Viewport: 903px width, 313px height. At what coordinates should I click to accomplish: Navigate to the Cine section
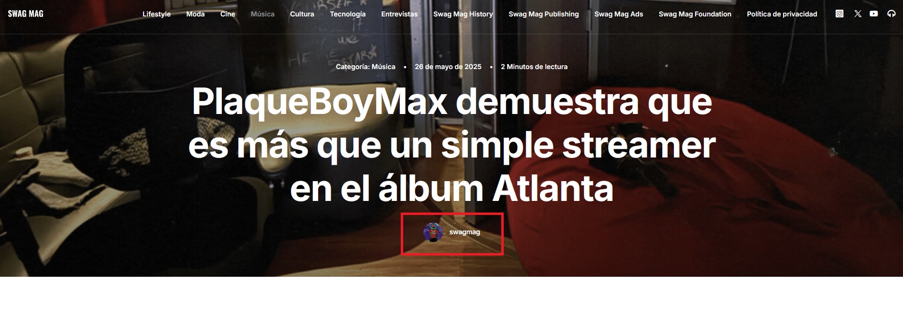(x=228, y=14)
